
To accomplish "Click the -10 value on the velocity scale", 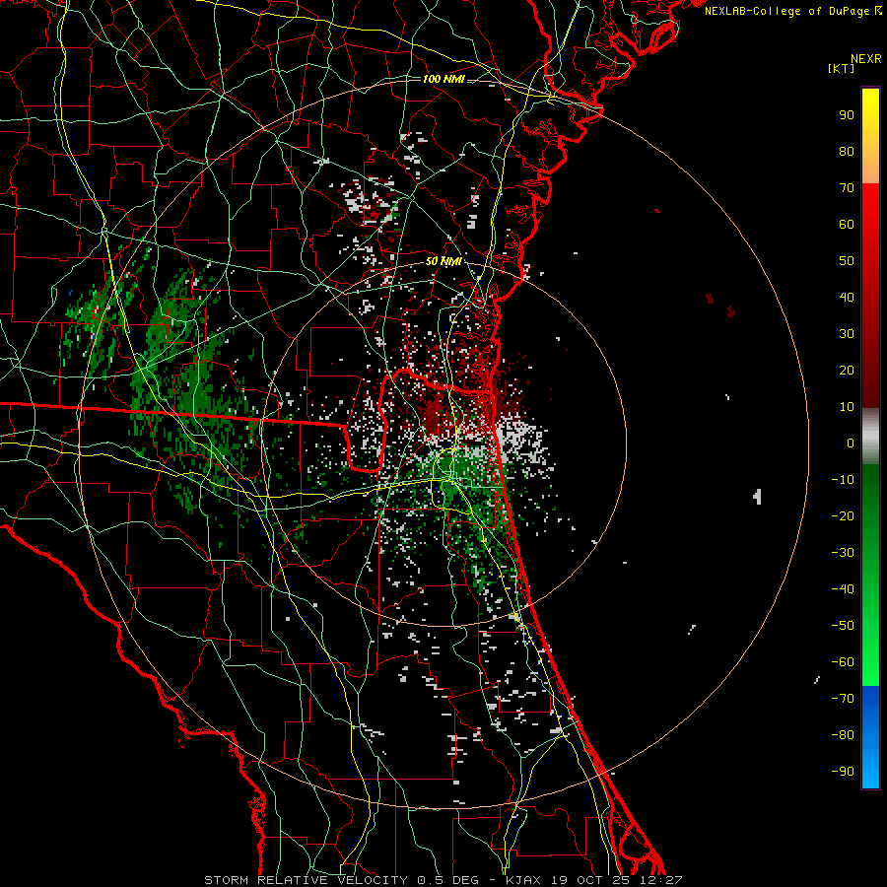I will [x=843, y=480].
